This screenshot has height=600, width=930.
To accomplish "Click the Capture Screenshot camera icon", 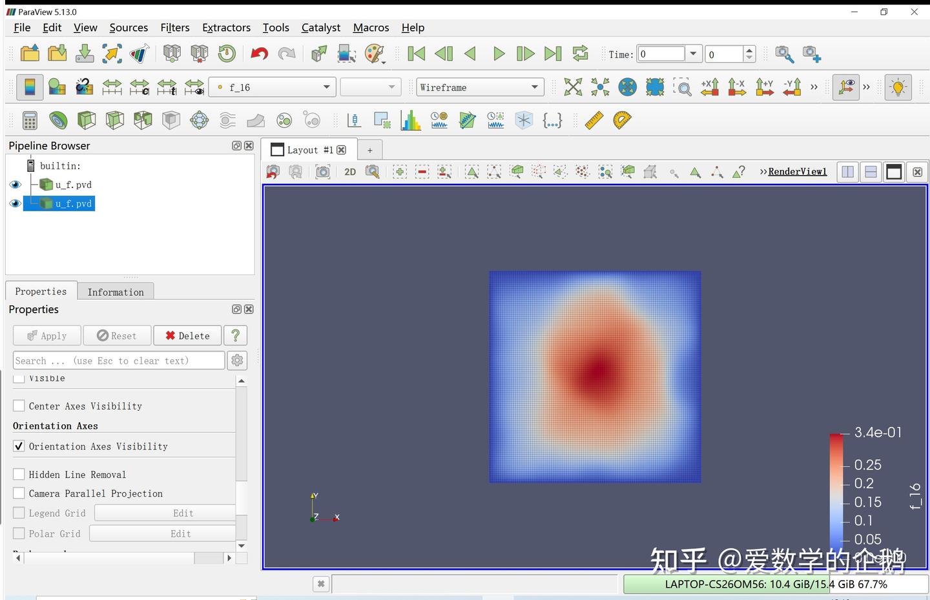I will point(322,172).
